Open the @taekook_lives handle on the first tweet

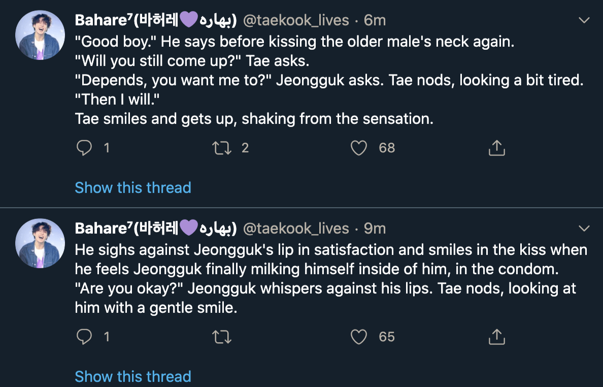(296, 20)
